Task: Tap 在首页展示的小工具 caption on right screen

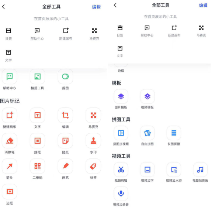Action: point(160,16)
